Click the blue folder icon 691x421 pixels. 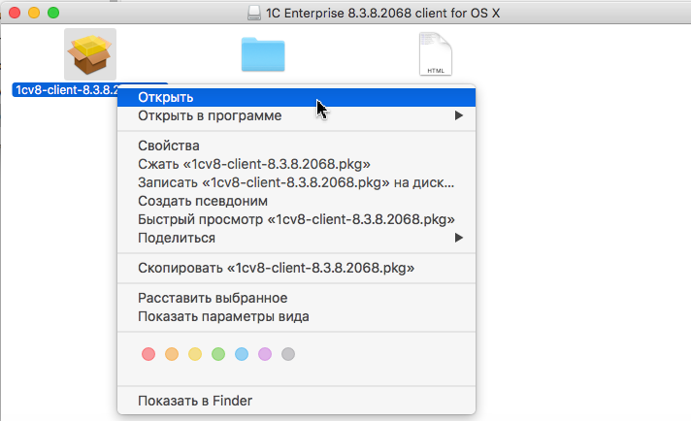263,54
